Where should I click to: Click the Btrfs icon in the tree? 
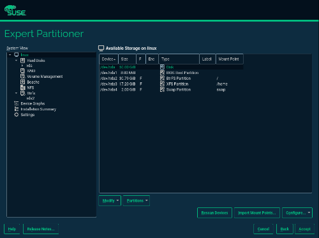coord(23,93)
